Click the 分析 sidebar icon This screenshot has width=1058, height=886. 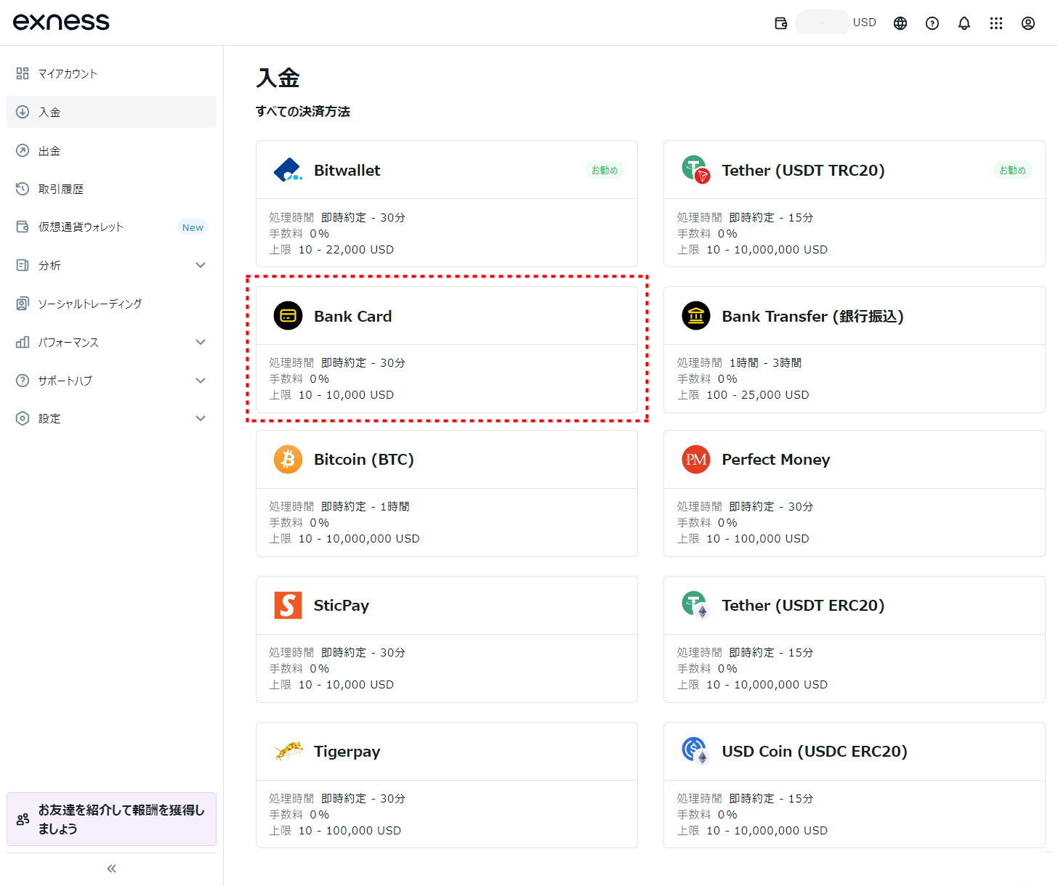coord(23,265)
